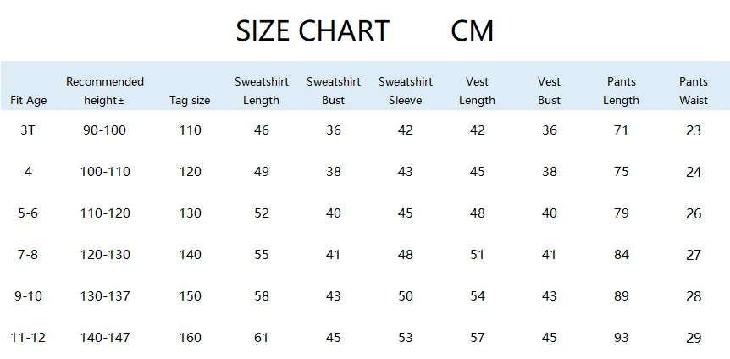Select tag size 120 cell
Viewport: 730px width, 359px height.
click(190, 171)
